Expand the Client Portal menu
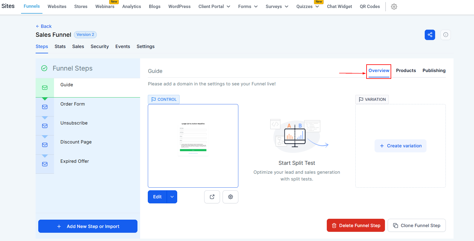The image size is (474, 241). (x=214, y=7)
